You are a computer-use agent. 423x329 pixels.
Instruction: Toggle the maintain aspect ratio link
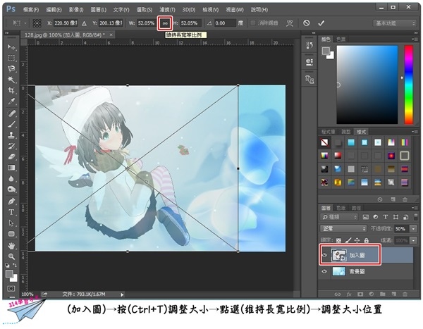coord(165,23)
